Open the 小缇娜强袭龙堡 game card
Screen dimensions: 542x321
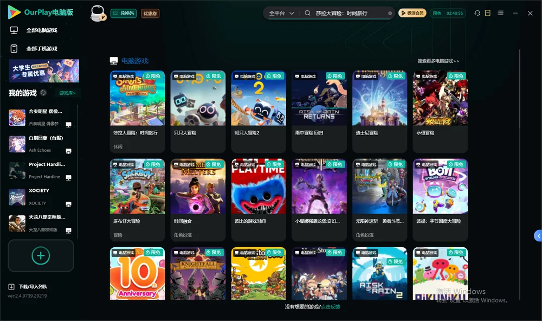(319, 200)
